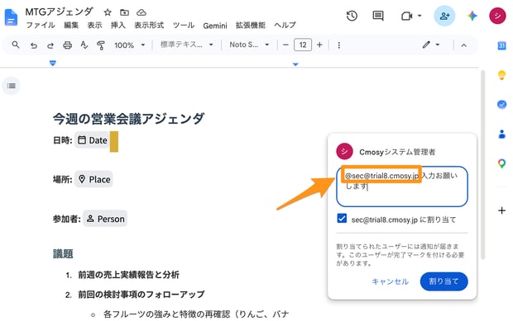Open the share people icon button
This screenshot has height=321, width=513.
tap(444, 16)
